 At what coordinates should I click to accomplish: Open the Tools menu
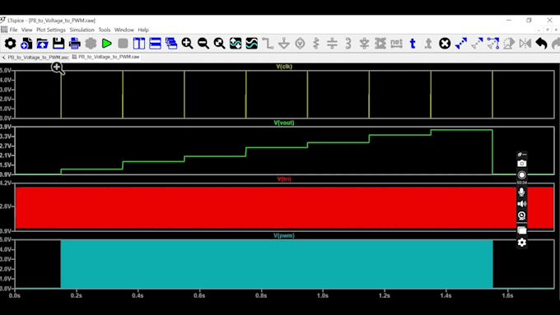[105, 30]
